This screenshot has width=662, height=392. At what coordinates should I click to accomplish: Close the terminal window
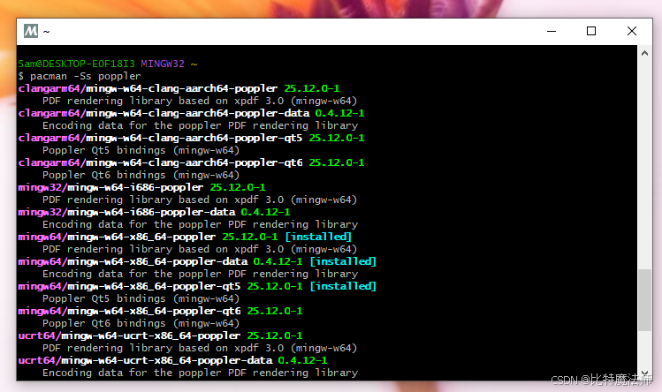click(x=632, y=31)
